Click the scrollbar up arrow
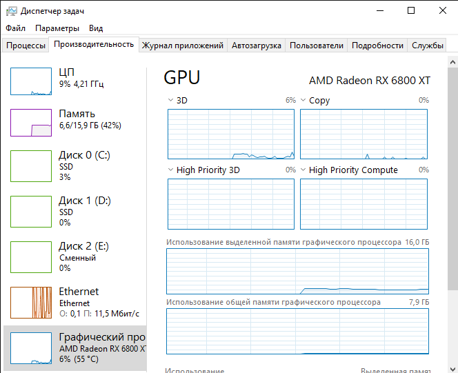The height and width of the screenshot is (373, 458). [452, 62]
